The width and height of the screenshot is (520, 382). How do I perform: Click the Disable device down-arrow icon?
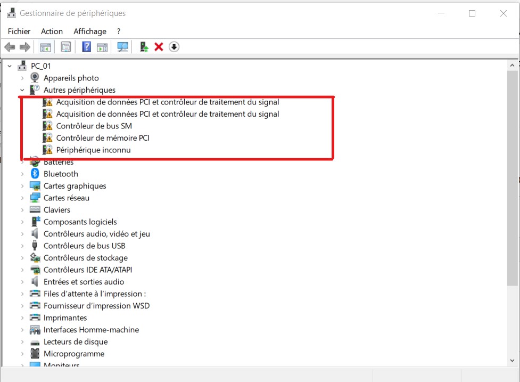coord(174,47)
